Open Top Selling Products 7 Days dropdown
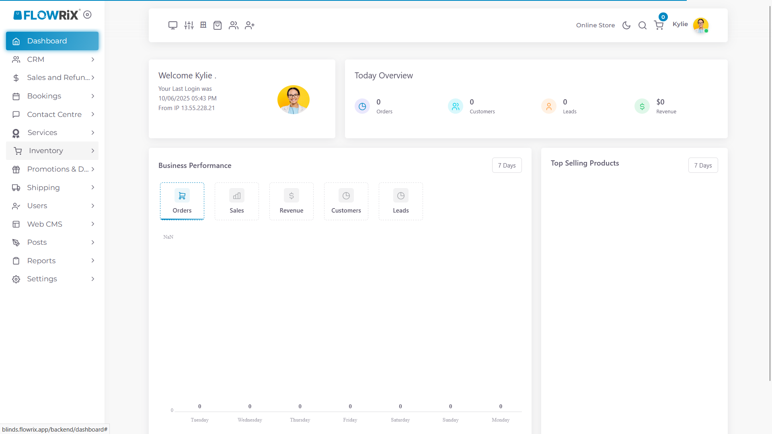 703,165
